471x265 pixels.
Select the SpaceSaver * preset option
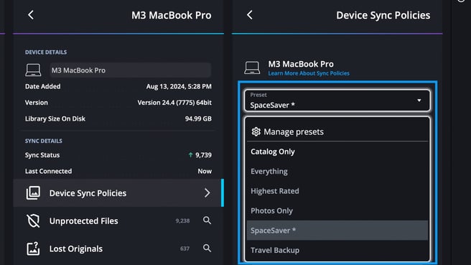(337, 231)
